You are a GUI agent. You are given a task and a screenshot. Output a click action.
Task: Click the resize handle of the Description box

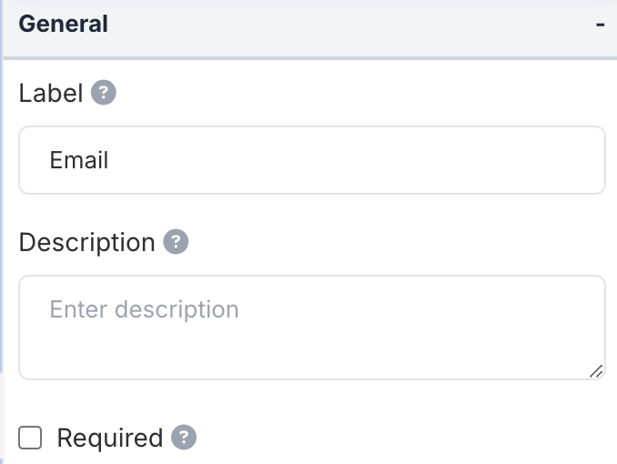point(596,370)
